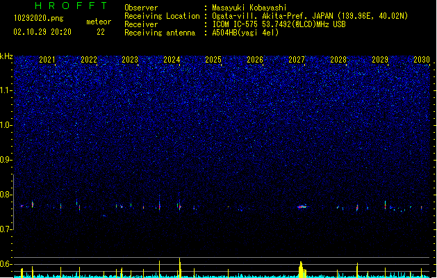This screenshot has height=278, width=437.
Task: Click the meteor label
Action: click(99, 22)
